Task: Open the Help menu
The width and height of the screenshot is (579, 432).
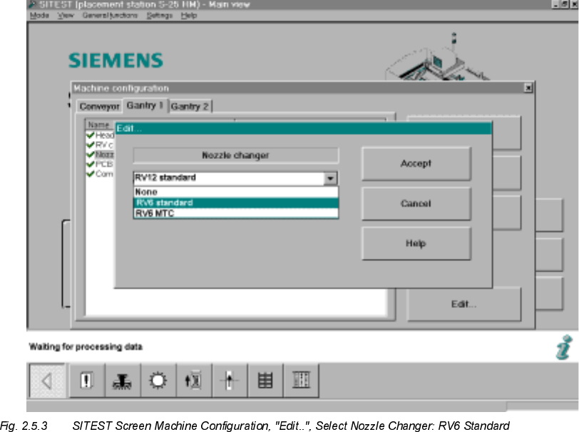Action: point(189,16)
